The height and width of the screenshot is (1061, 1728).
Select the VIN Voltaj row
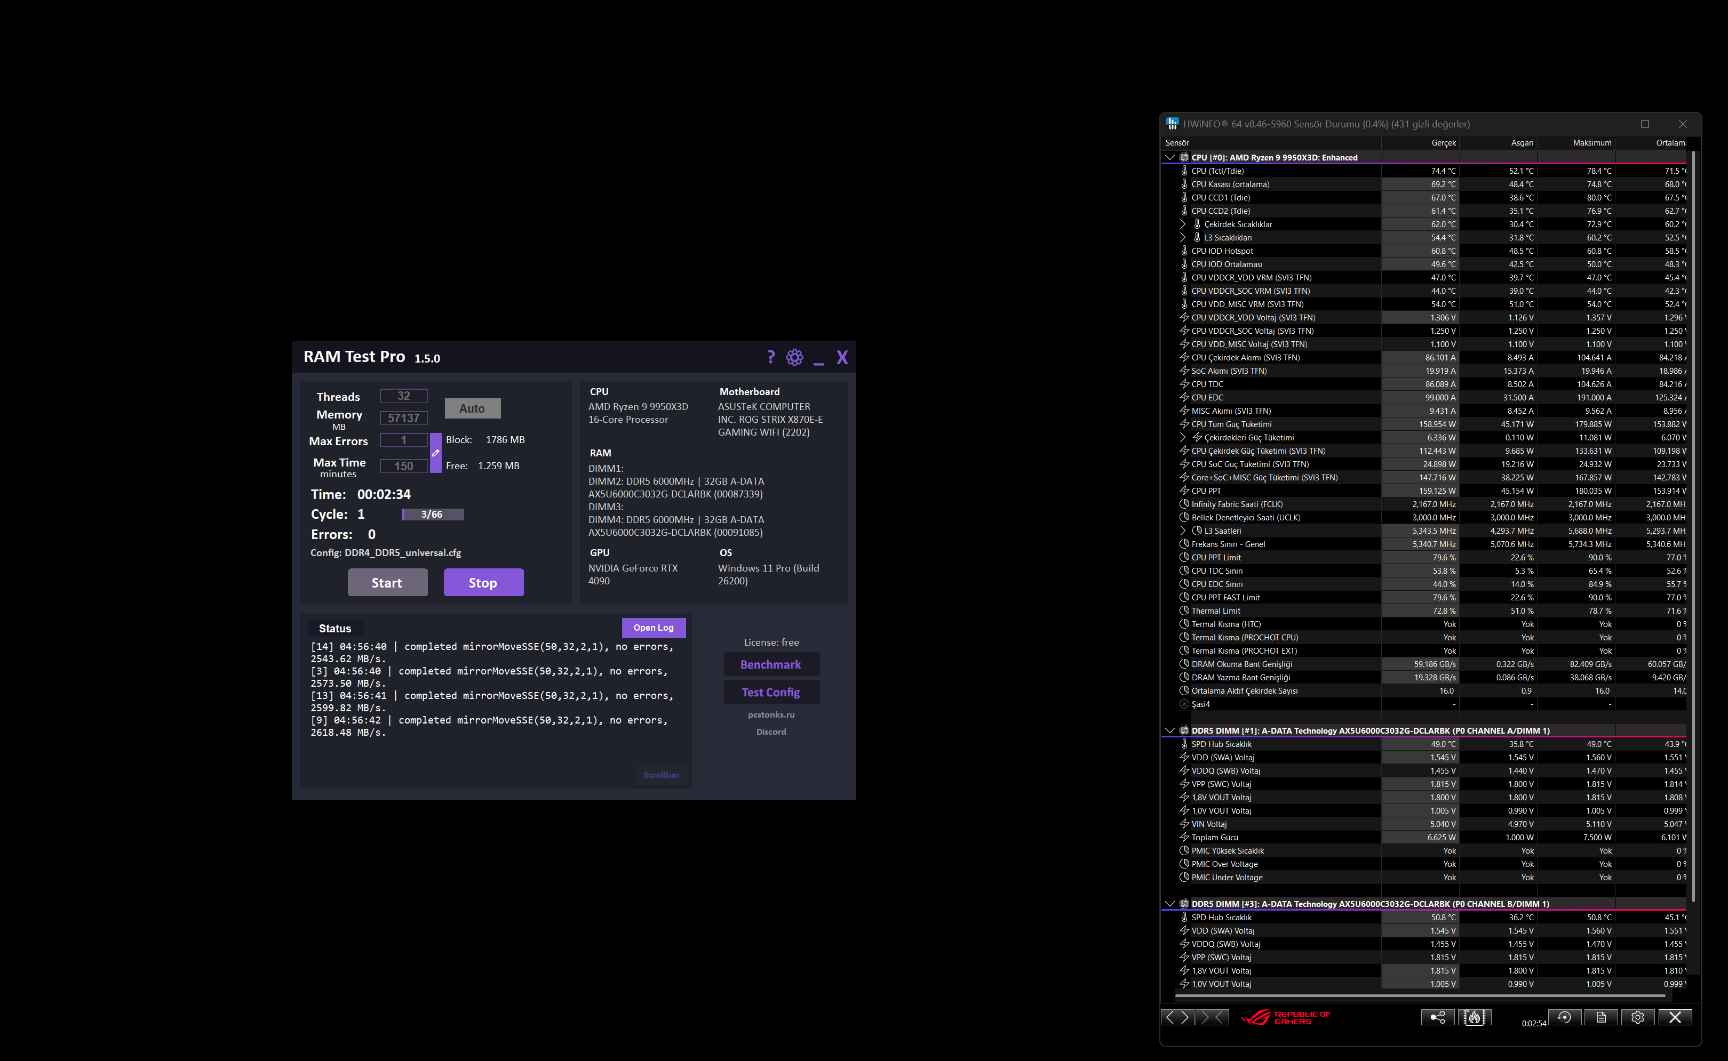pyautogui.click(x=1424, y=824)
